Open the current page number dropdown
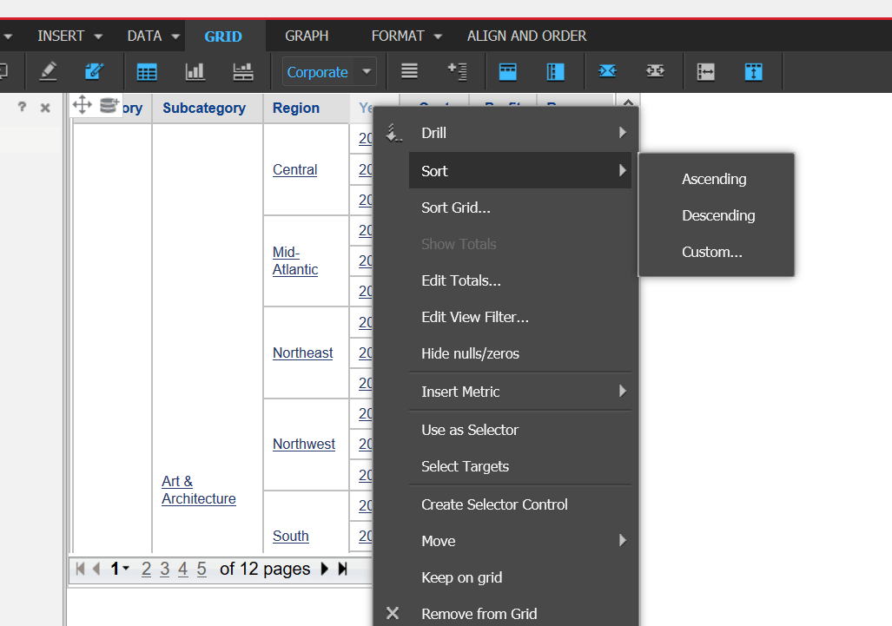The width and height of the screenshot is (892, 626). pos(120,569)
